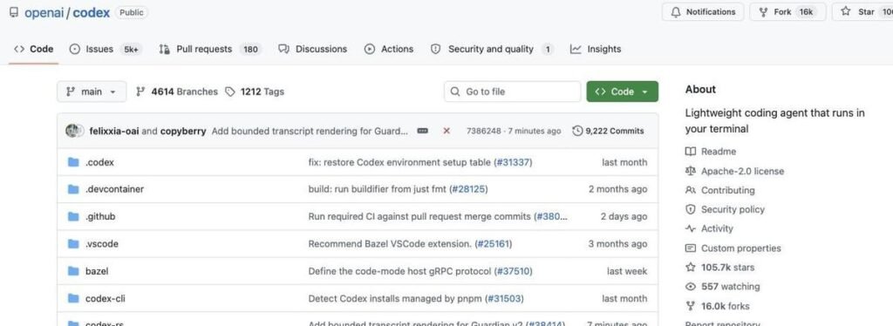Viewport: 893px width, 326px height.
Task: Open commit 'Recommend Bazel VSCode extension.'
Action: point(390,243)
